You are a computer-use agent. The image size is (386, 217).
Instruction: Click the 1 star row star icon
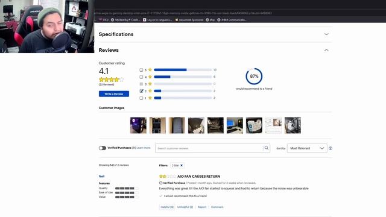click(x=150, y=98)
